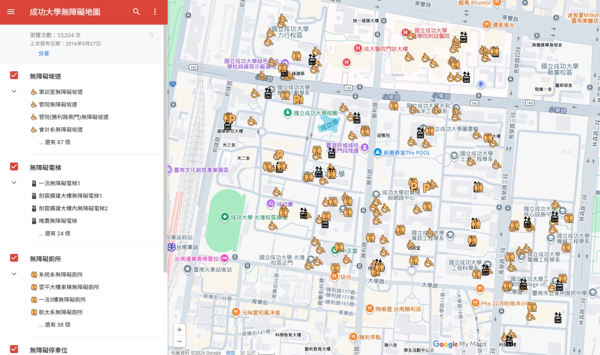600x355 pixels.
Task: Toggle the 無障礙電梯 layer checkbox
Action: click(14, 167)
